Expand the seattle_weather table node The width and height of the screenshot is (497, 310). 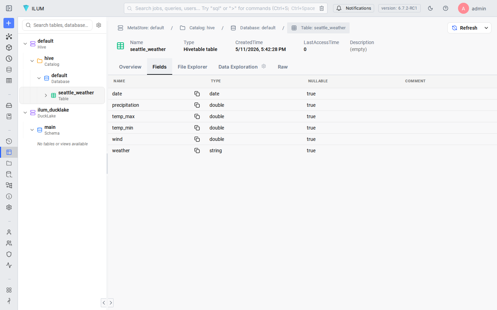(46, 95)
